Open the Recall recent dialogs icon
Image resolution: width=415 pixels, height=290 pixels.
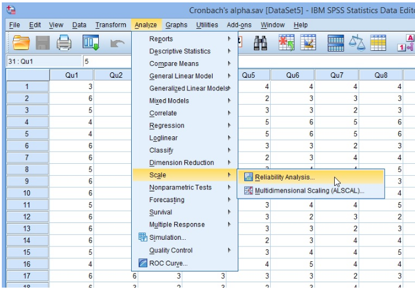pyautogui.click(x=91, y=42)
